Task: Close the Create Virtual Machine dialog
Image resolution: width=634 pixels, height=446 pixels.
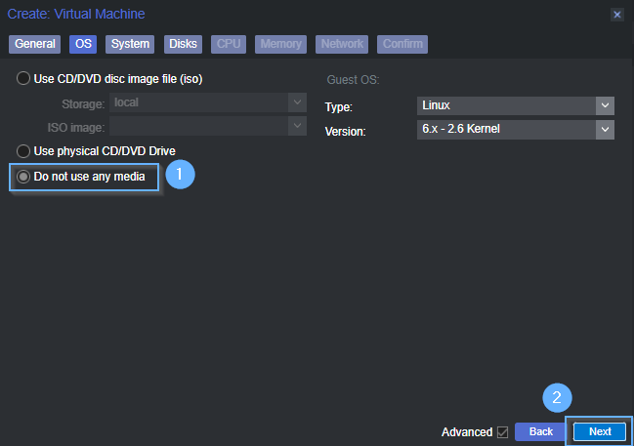Action: click(616, 15)
